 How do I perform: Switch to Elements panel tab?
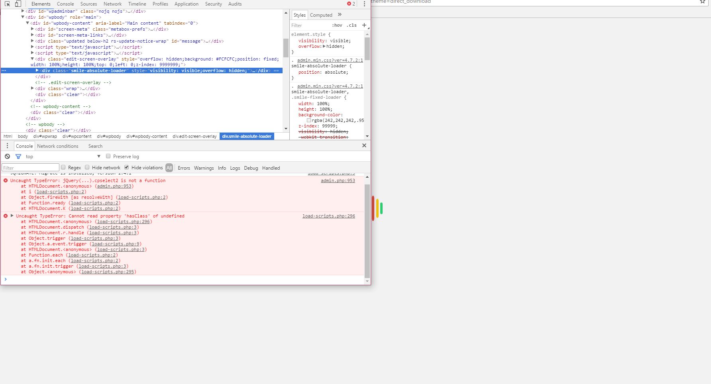coord(41,4)
